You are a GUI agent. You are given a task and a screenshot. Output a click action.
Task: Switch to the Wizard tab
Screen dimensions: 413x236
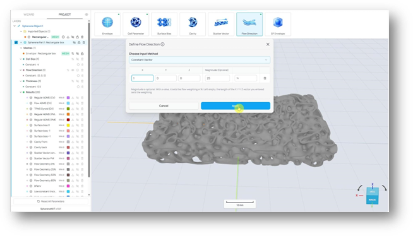coord(28,15)
